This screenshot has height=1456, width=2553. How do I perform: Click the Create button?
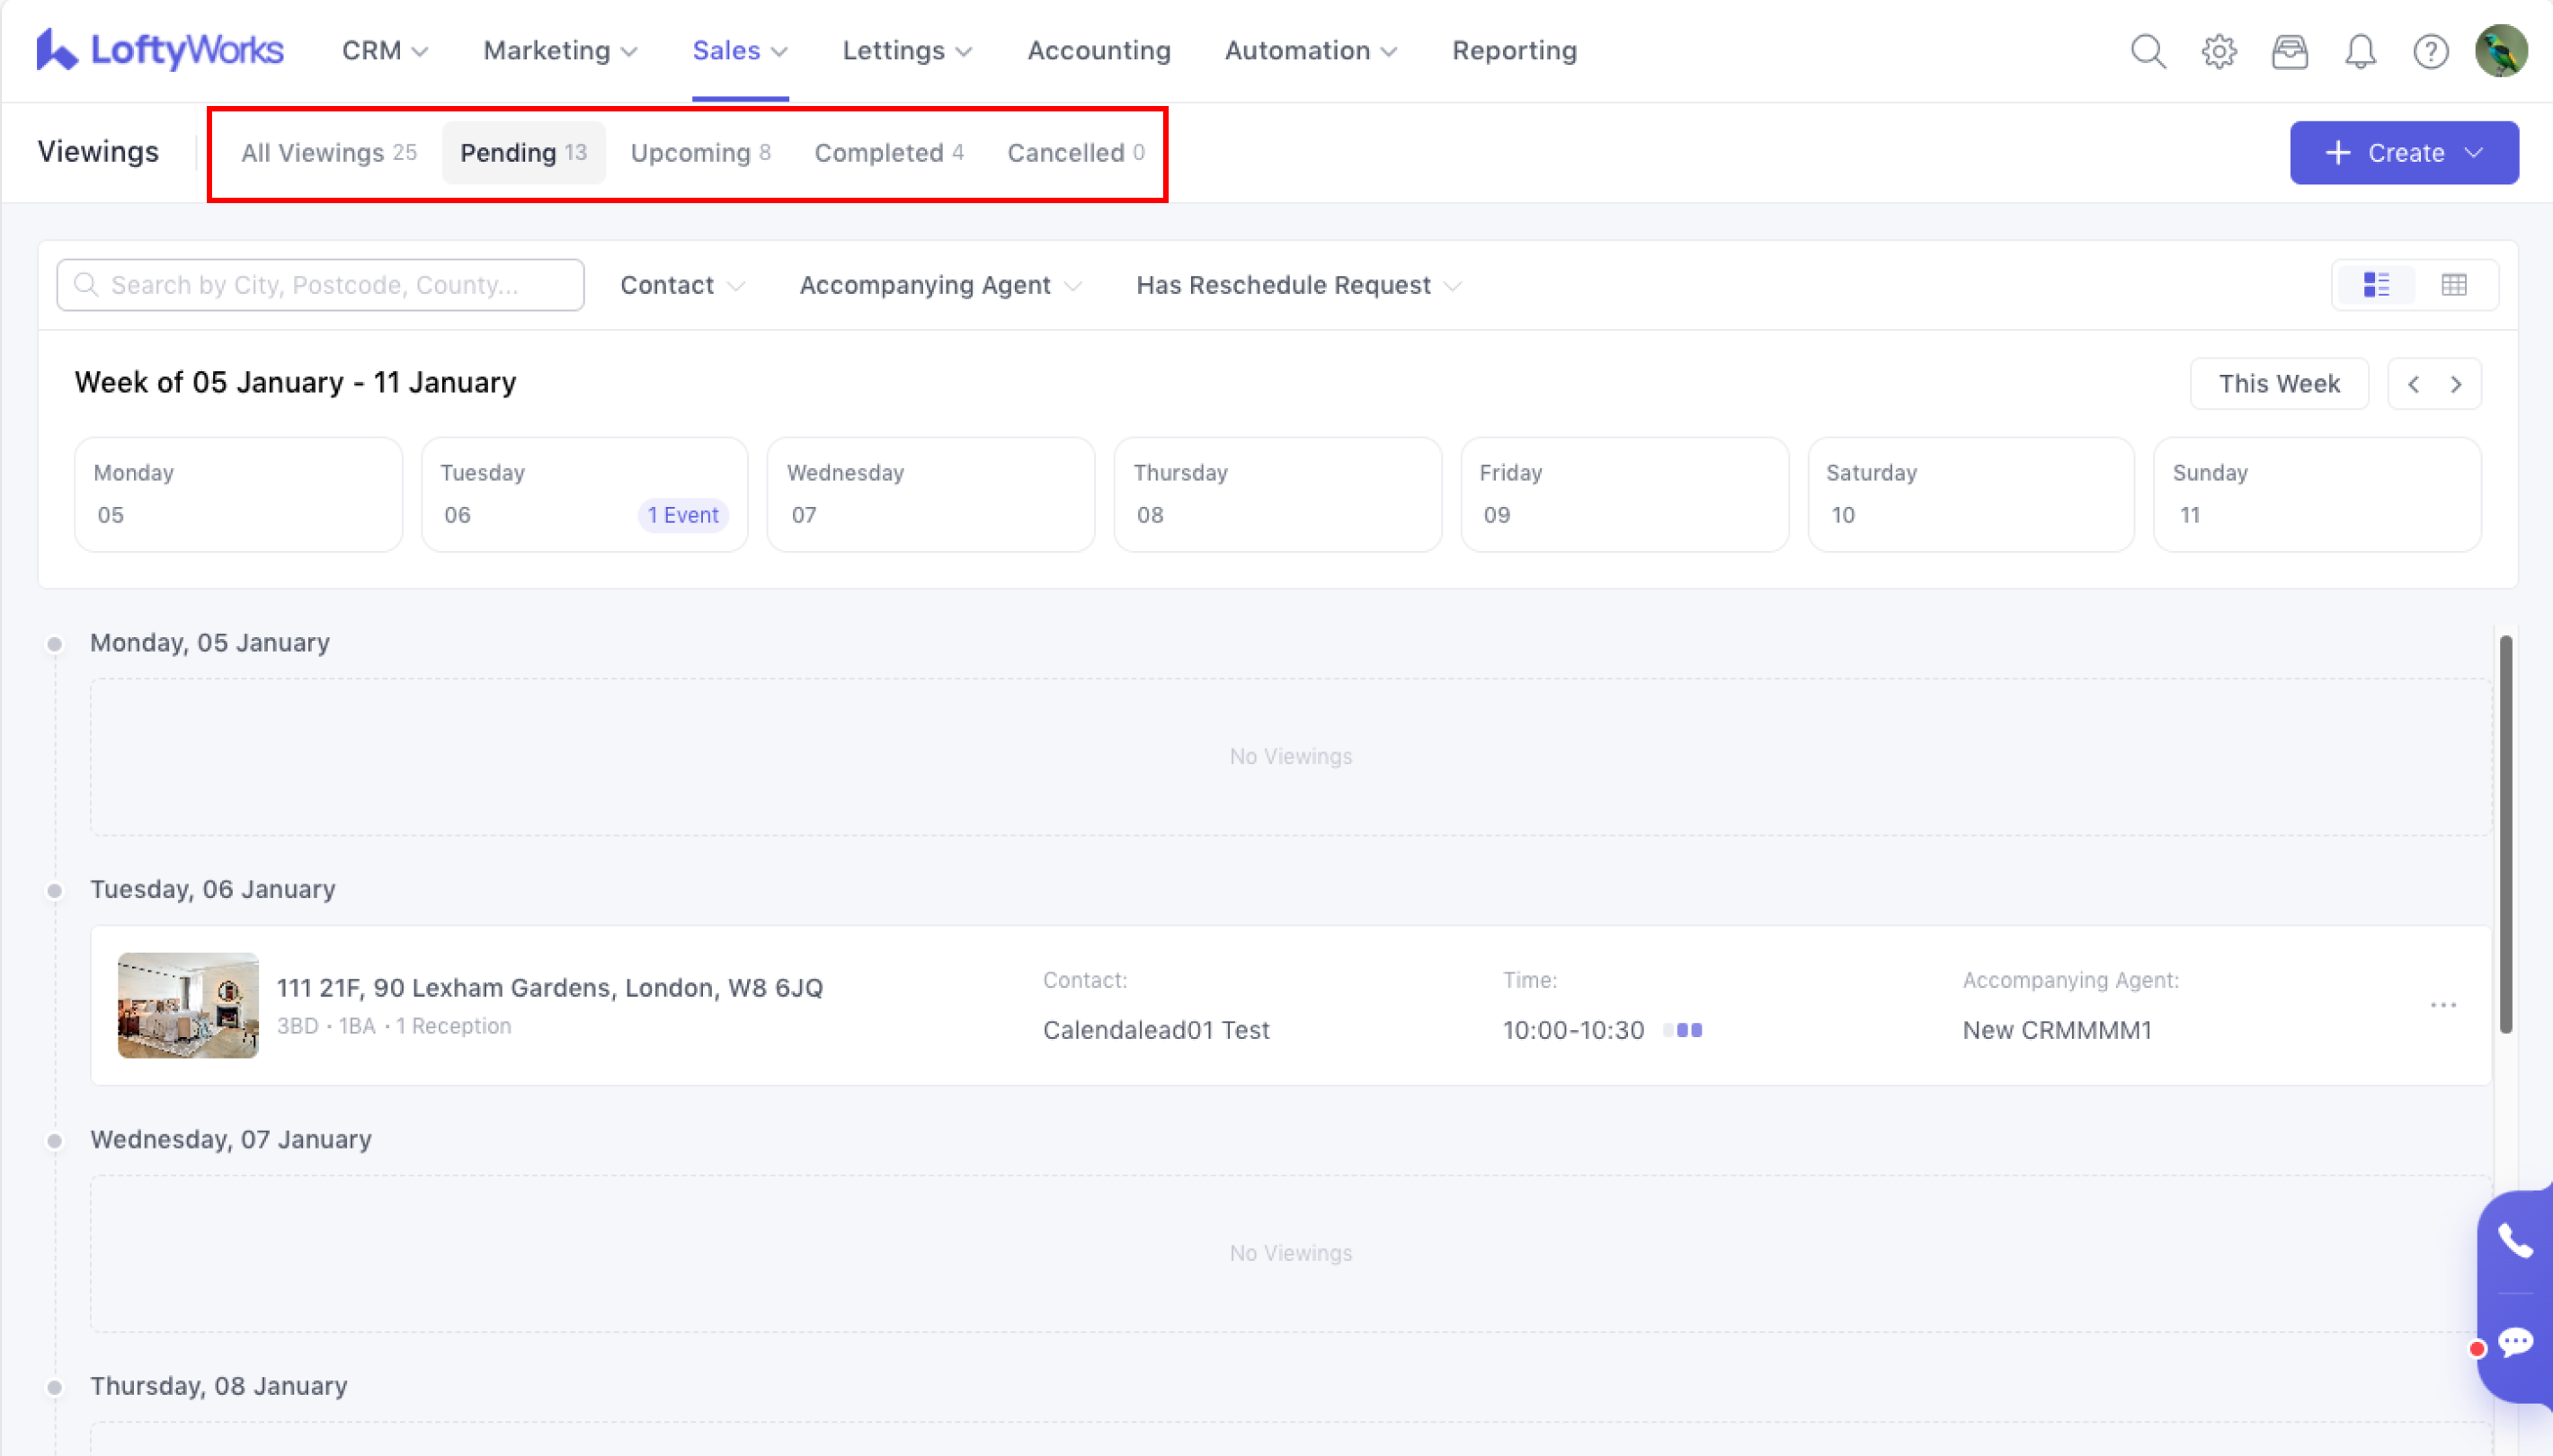[2403, 153]
